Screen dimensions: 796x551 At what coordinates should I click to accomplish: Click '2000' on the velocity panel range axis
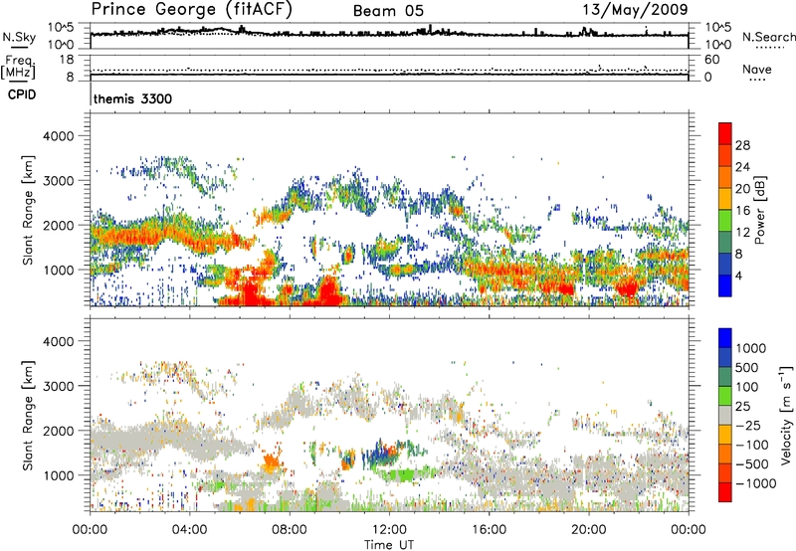(58, 431)
